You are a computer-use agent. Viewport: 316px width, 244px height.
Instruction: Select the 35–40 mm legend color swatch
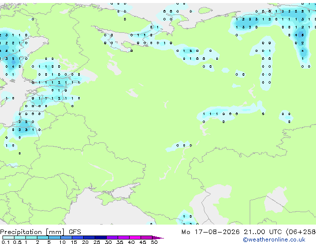point(124,238)
